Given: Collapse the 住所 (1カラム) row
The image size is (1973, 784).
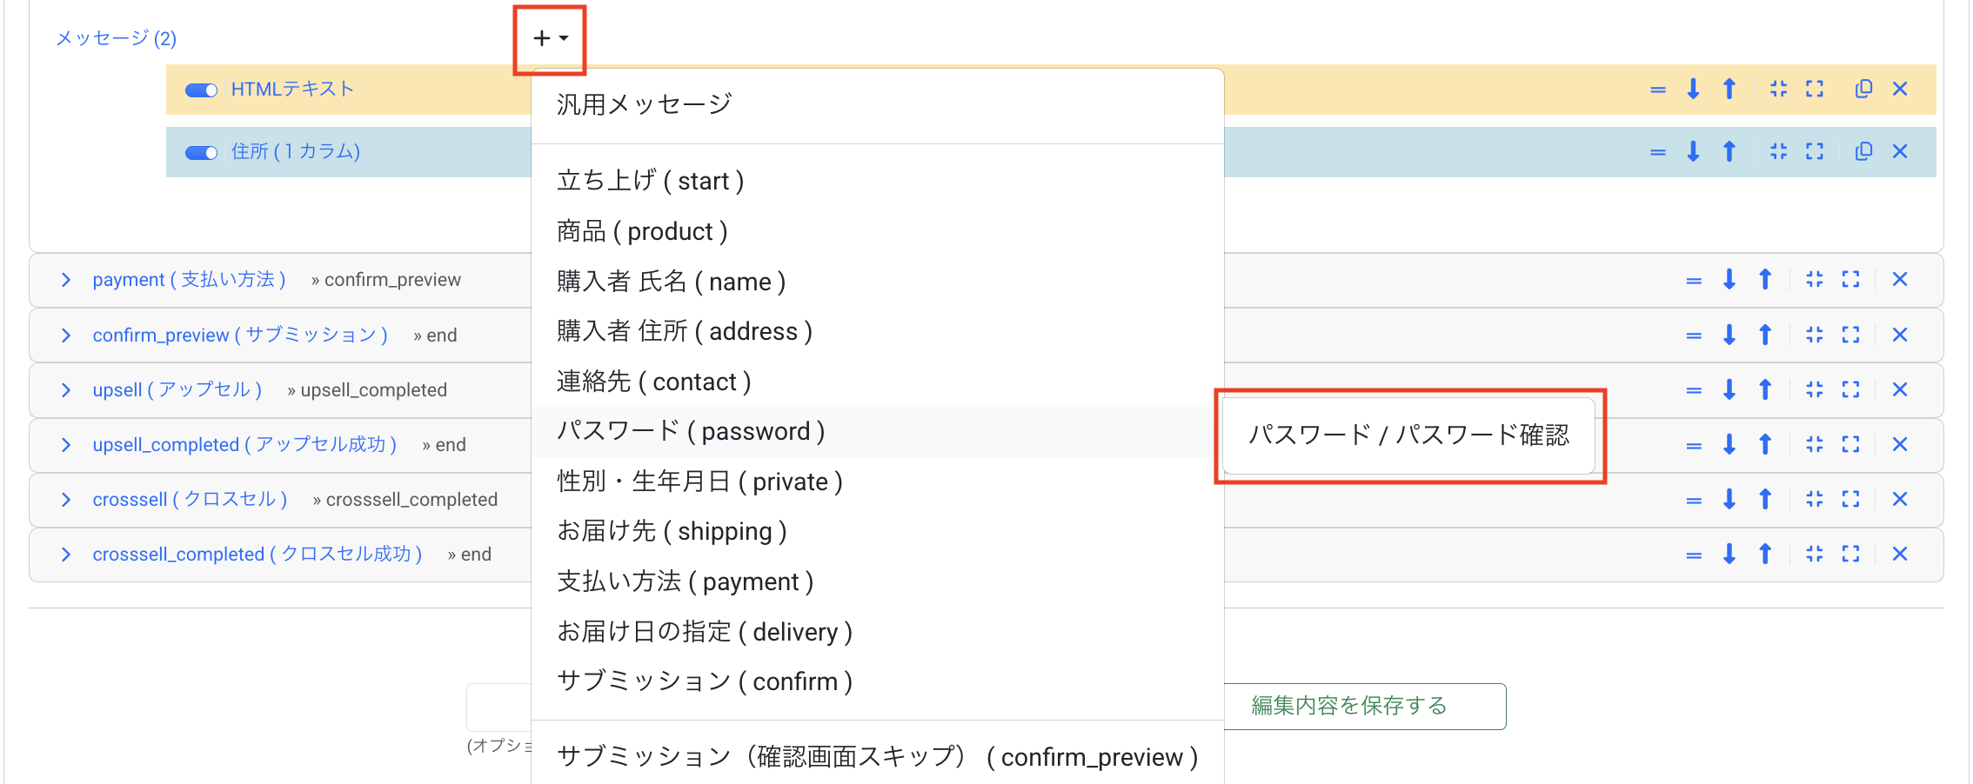Looking at the screenshot, I should [1778, 151].
